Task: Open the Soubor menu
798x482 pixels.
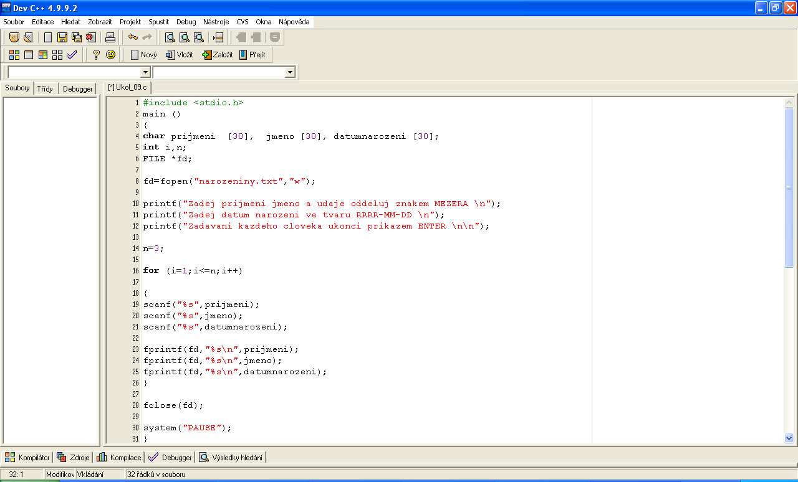Action: (x=14, y=22)
